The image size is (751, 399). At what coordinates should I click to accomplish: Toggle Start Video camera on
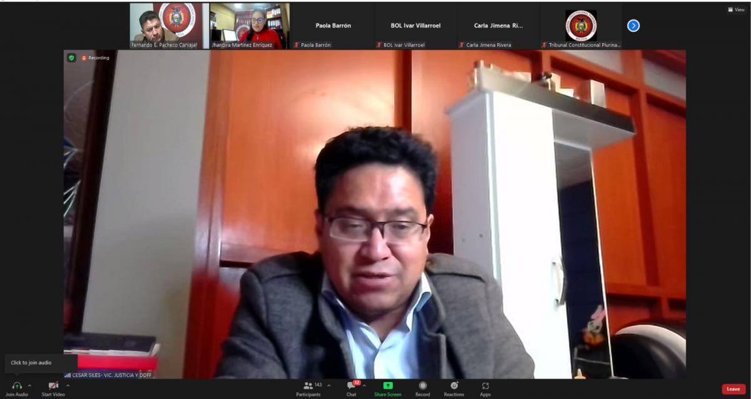pos(53,385)
